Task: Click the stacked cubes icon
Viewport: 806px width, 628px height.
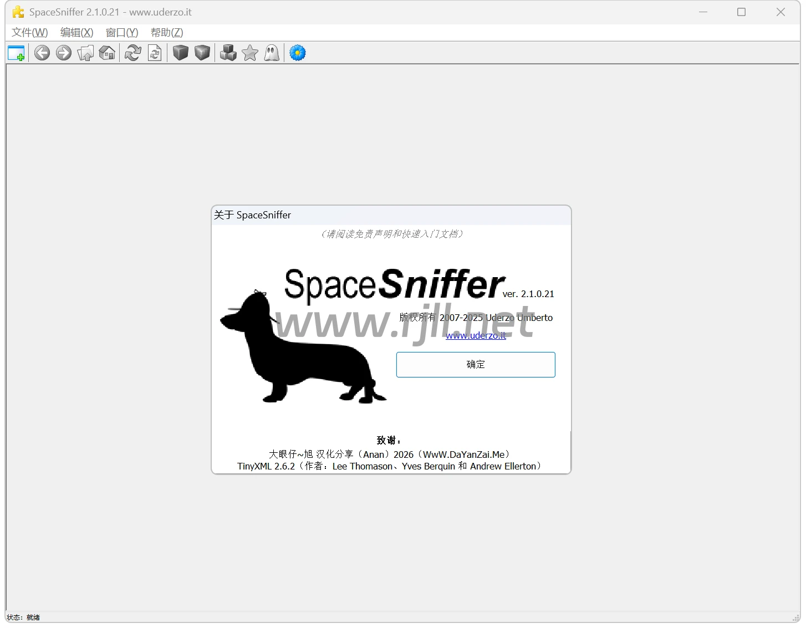Action: pos(228,53)
